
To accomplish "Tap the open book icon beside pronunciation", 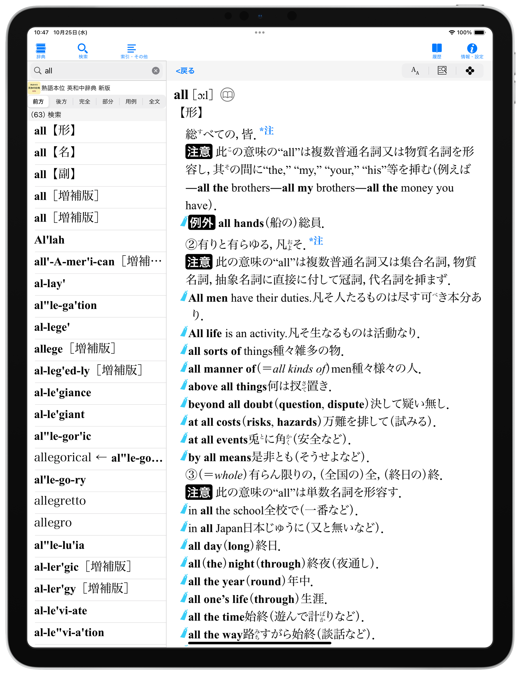I will [227, 95].
